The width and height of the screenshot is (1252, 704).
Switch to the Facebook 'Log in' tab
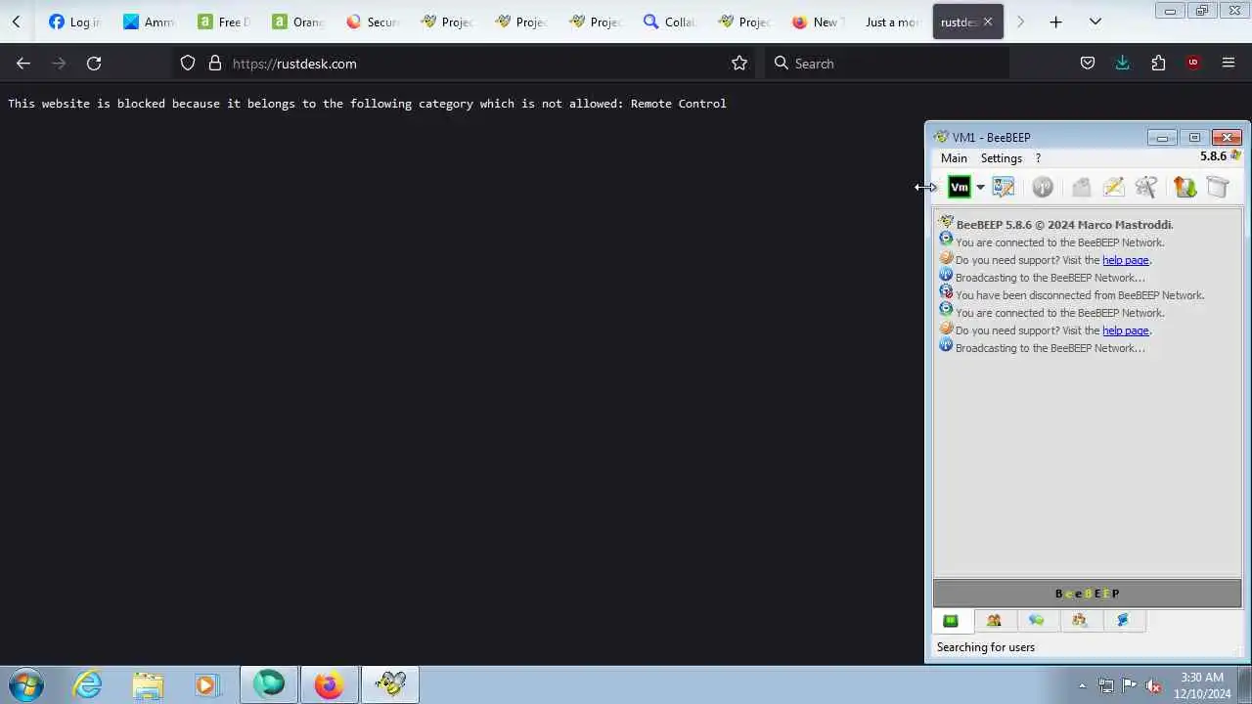click(x=74, y=22)
